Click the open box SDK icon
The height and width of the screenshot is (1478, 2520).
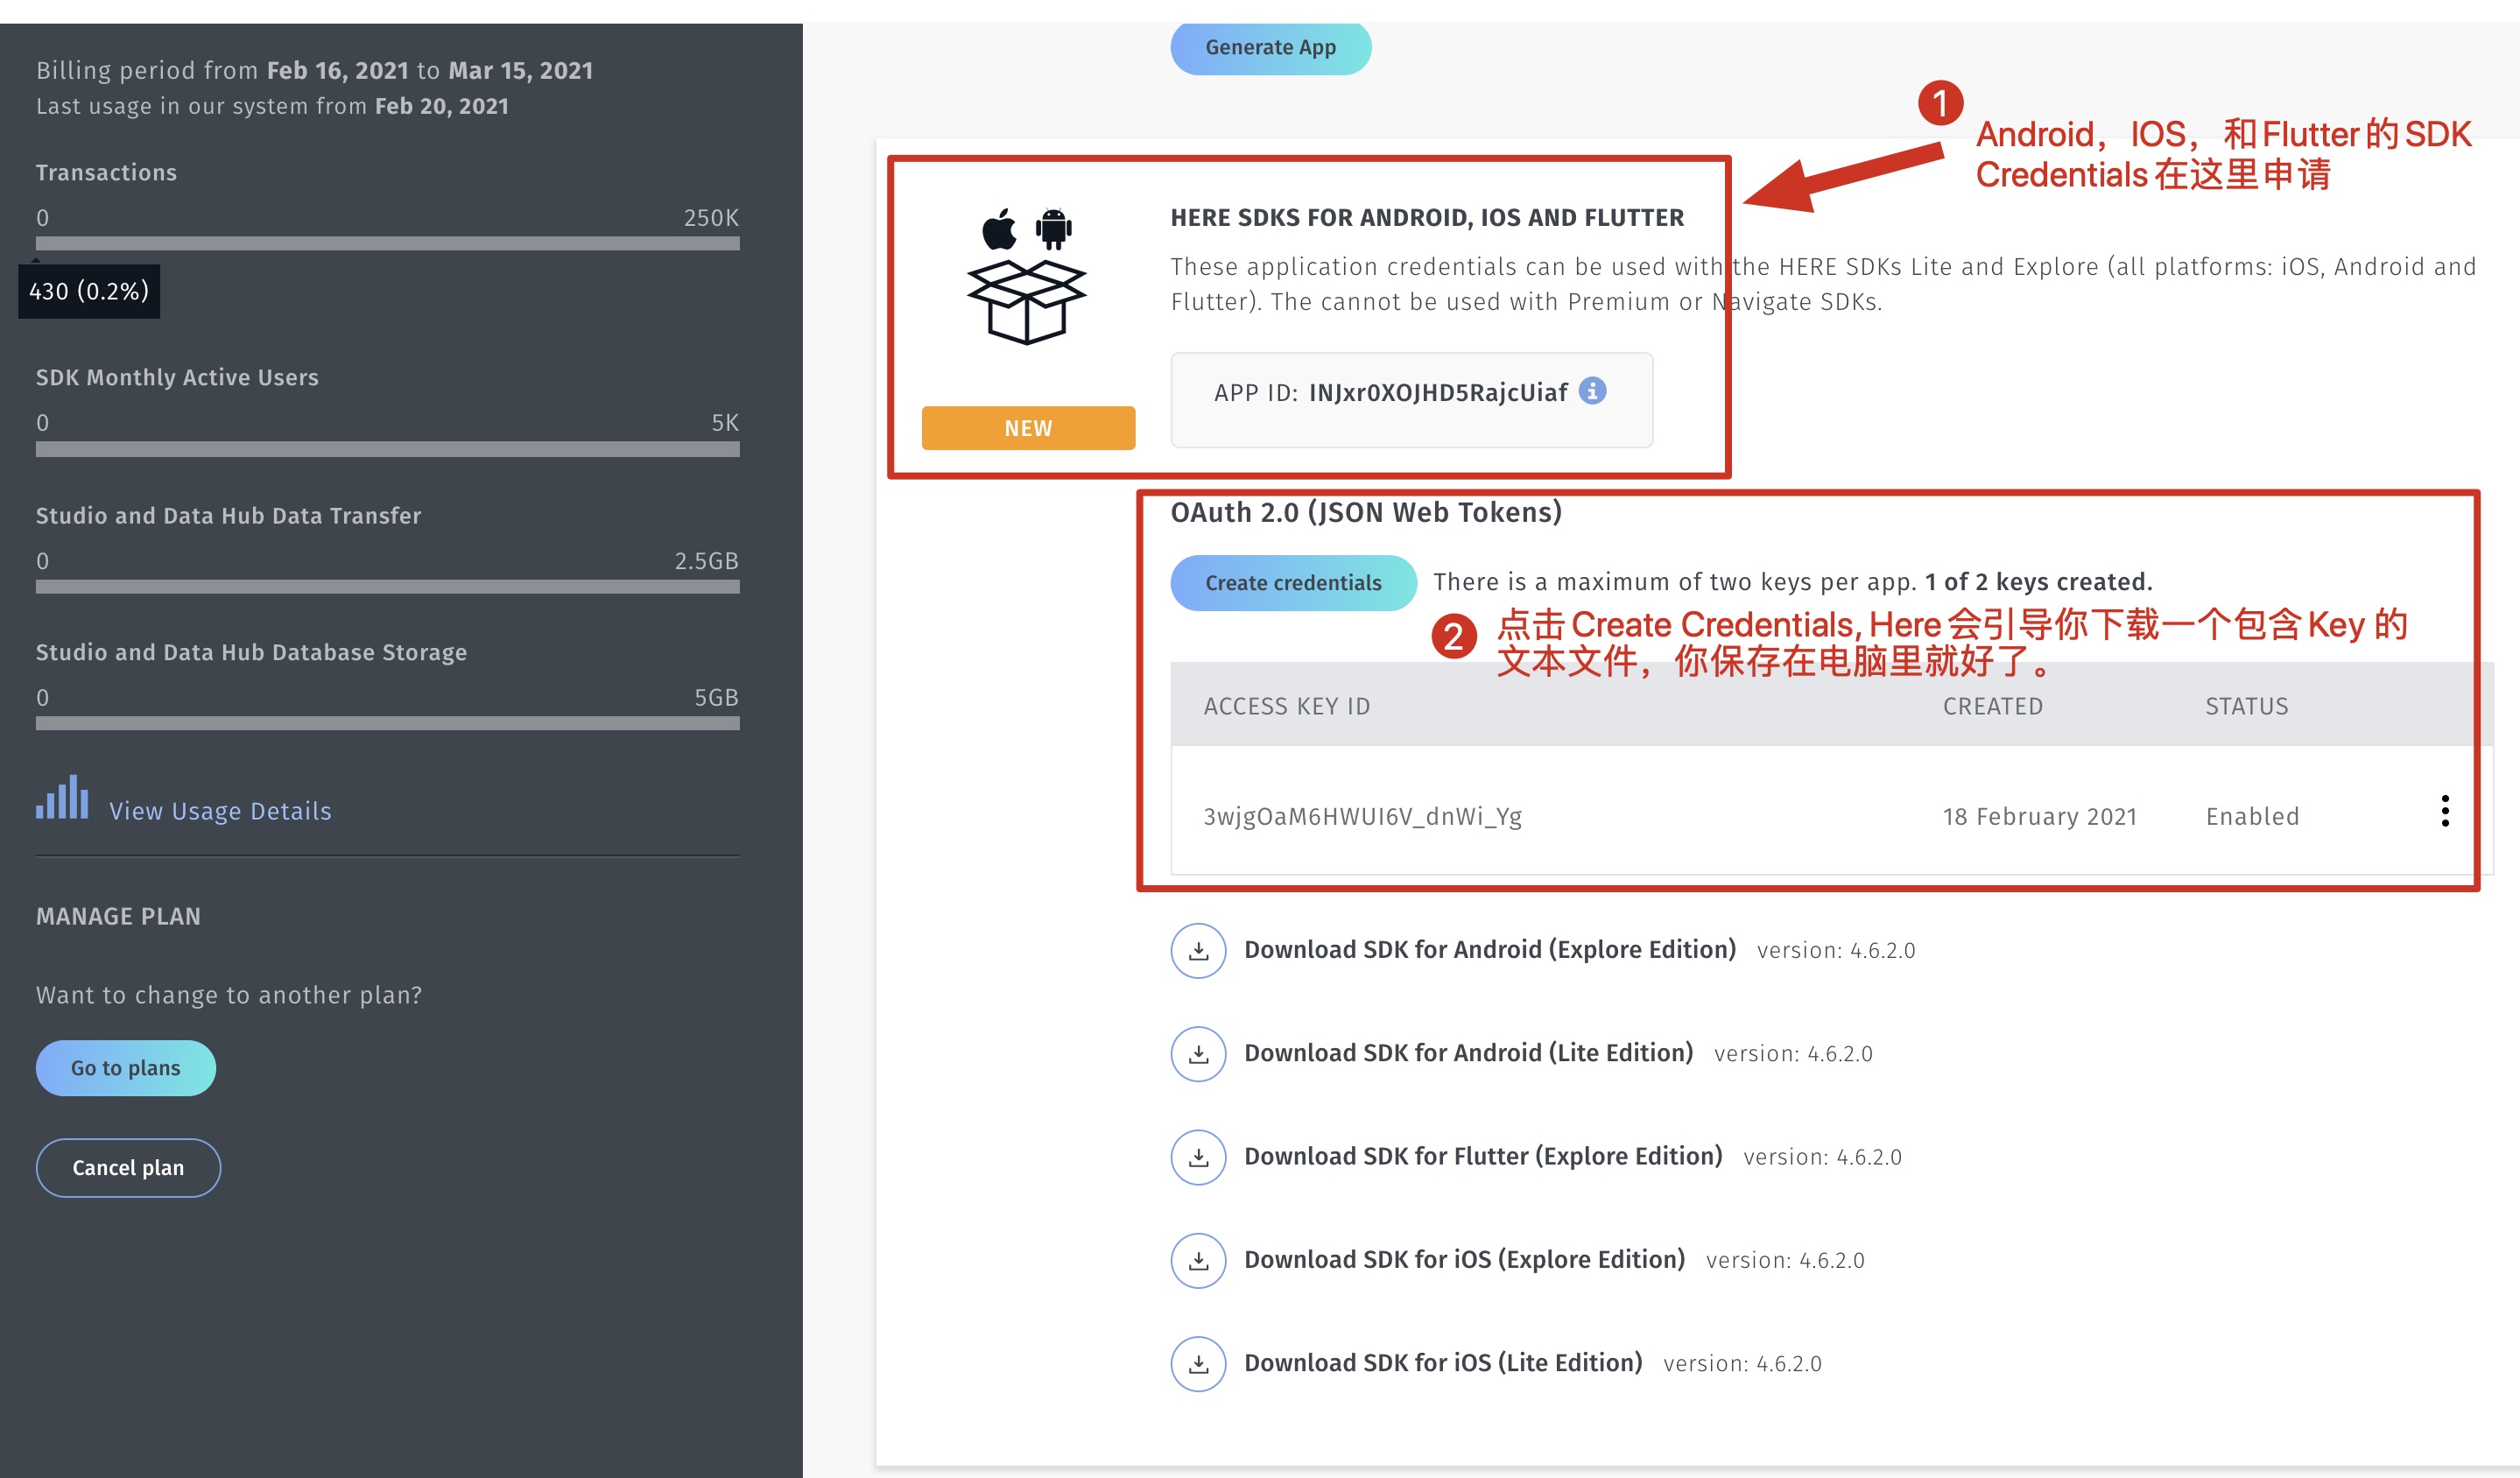(x=1026, y=302)
